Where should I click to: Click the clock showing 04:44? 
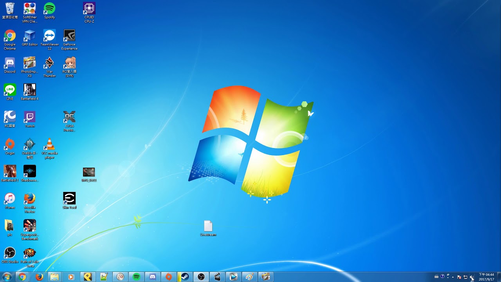pos(487,277)
